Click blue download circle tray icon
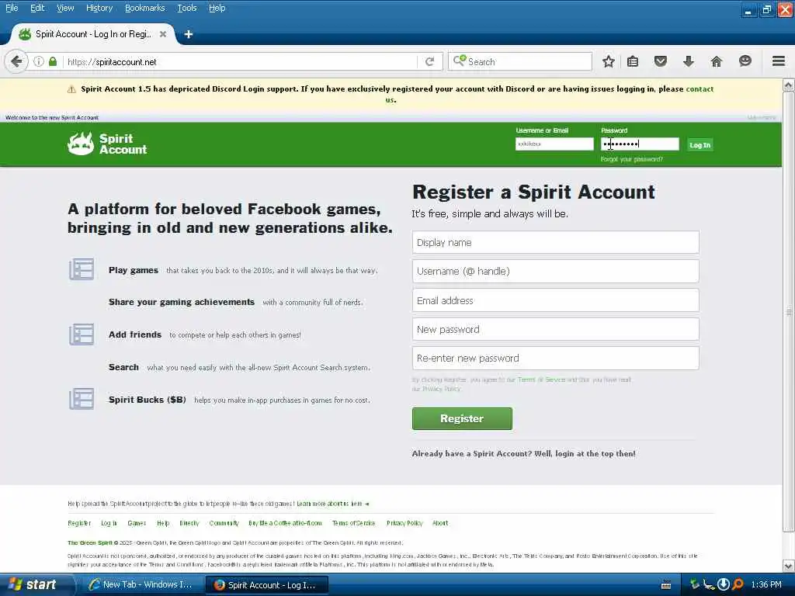The height and width of the screenshot is (596, 795). (x=724, y=585)
